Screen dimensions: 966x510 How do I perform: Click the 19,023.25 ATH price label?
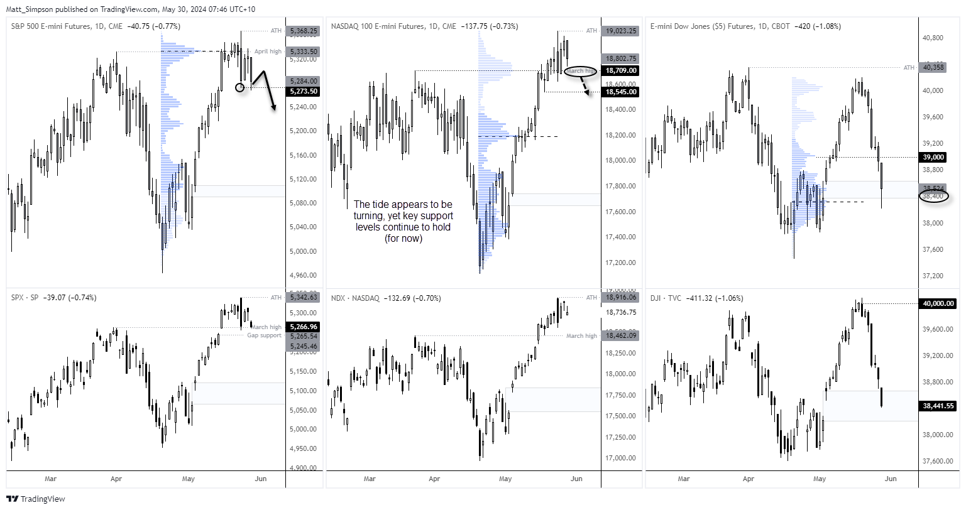pos(622,31)
